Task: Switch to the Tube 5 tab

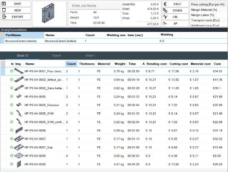Action: (x=56, y=56)
